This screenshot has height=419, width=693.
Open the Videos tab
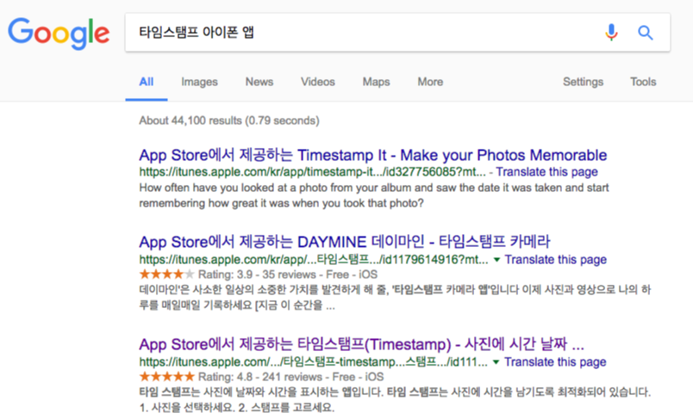(318, 82)
